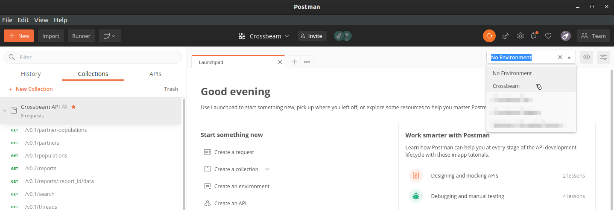The width and height of the screenshot is (614, 210).
Task: Click the Create an API icon
Action: click(208, 203)
